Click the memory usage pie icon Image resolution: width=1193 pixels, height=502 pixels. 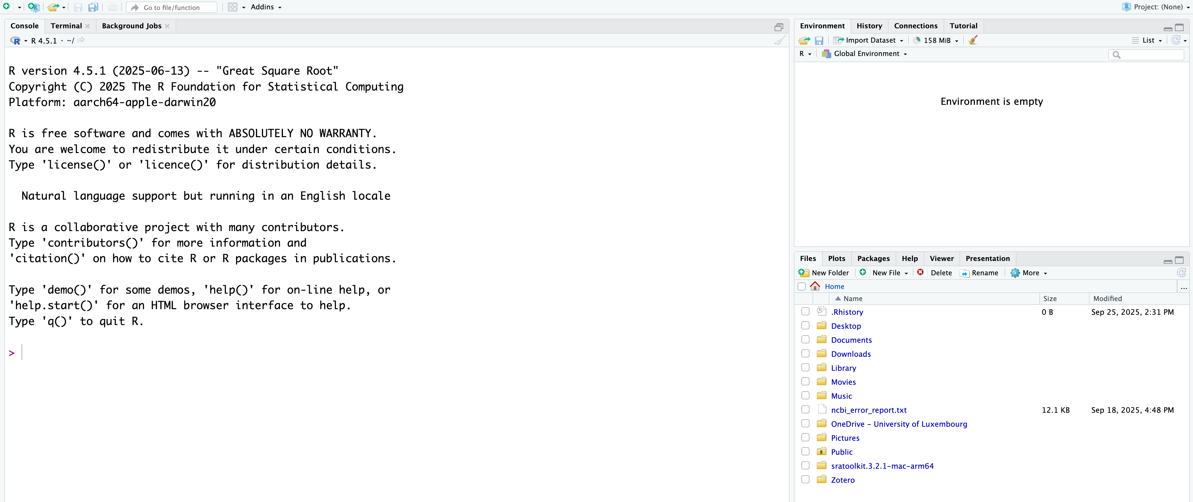pyautogui.click(x=917, y=40)
